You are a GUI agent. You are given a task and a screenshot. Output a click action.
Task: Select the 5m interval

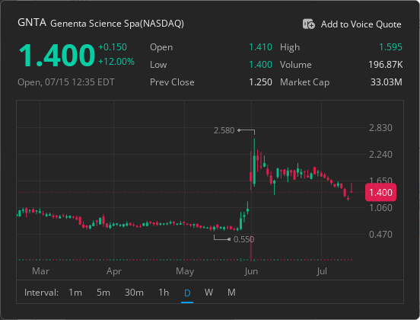click(x=103, y=293)
